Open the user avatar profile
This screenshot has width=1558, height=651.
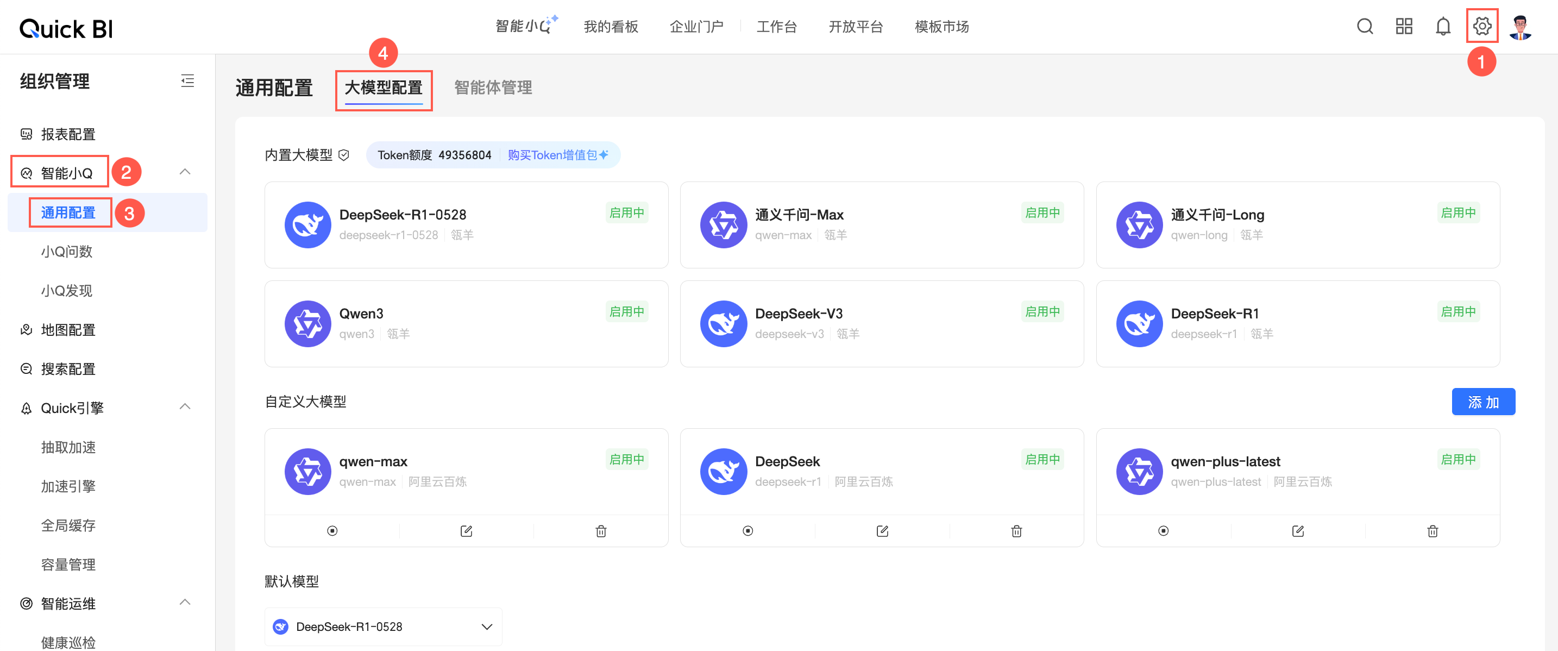pos(1520,27)
